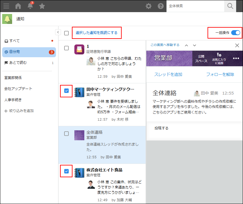Viewport: 243px width, 204px height.
Task: Click the 12:57 by 木村 修 timestamp
Action: tap(113, 120)
